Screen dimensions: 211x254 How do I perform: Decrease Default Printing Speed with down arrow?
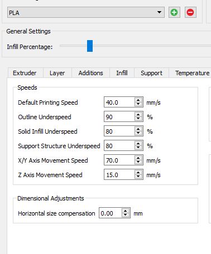pyautogui.click(x=138, y=104)
